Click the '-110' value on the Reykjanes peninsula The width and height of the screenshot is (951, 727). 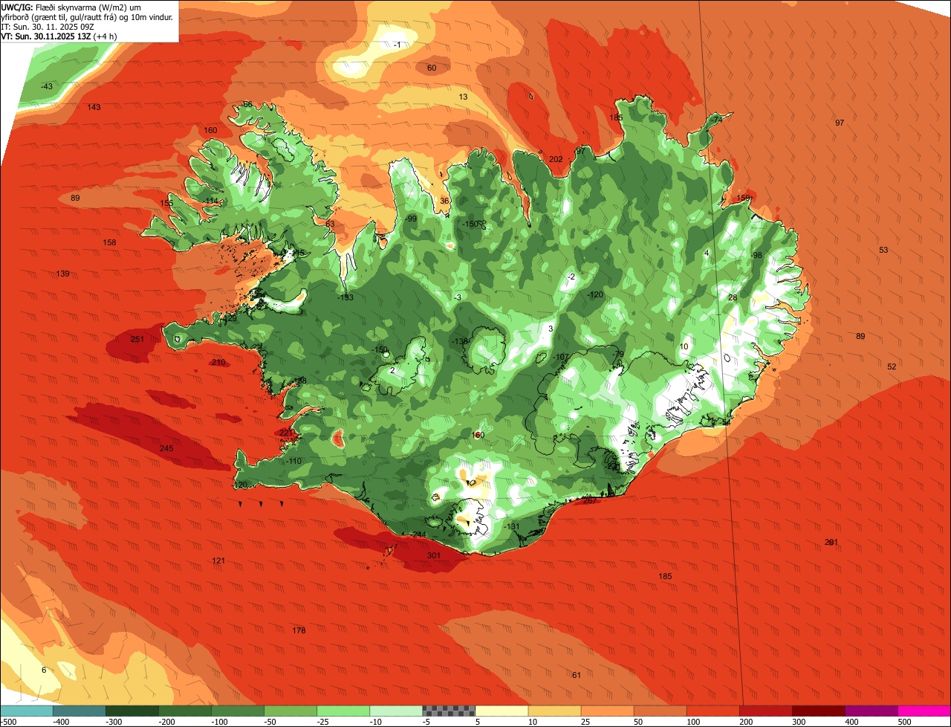(294, 461)
